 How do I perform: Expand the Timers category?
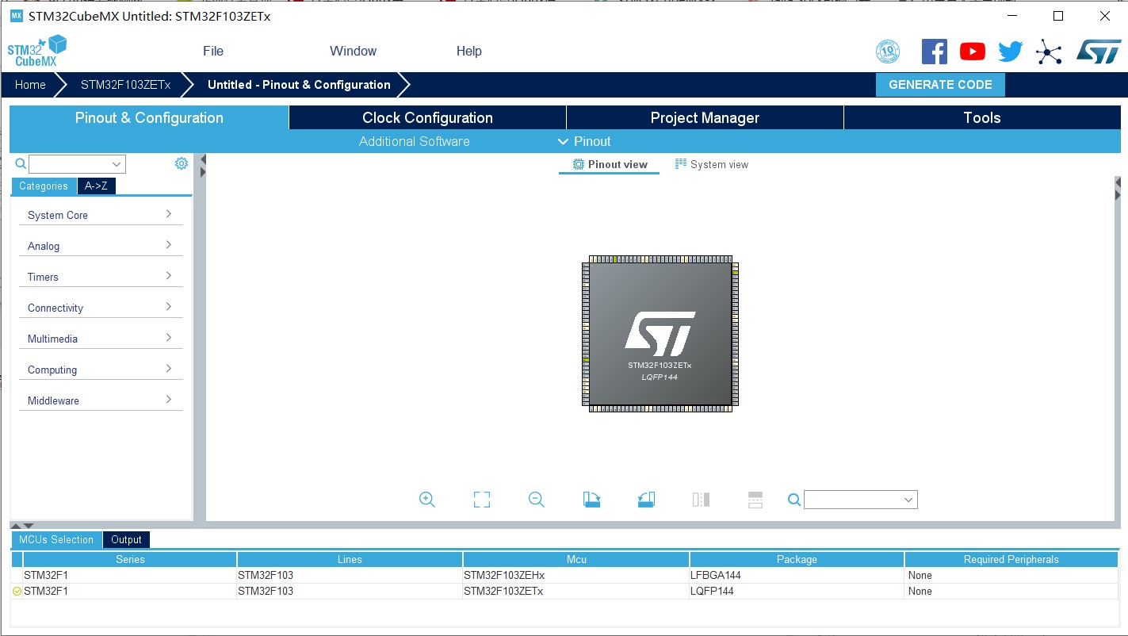tap(101, 277)
